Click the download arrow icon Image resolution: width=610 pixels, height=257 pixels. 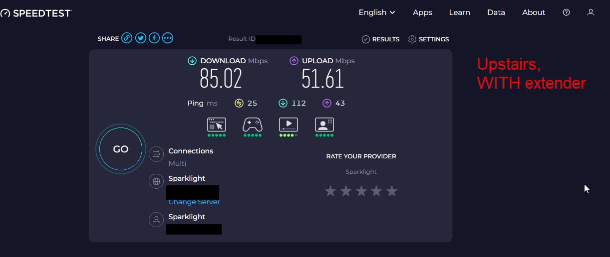192,61
